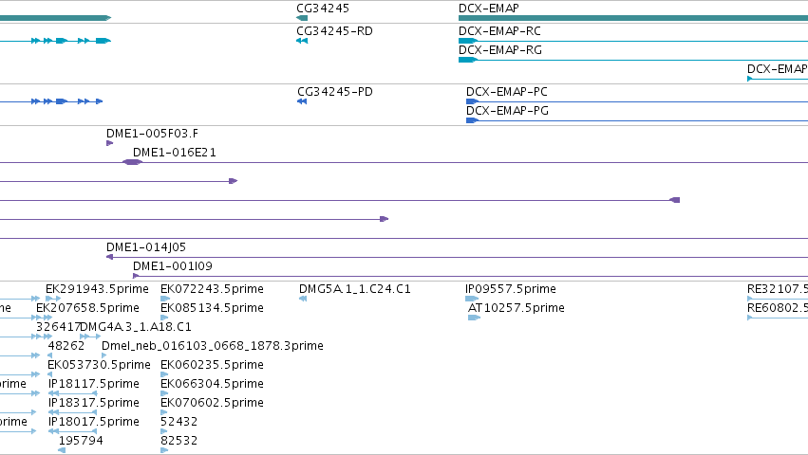Click the 195794 arrow glyph
The image size is (808, 455).
coord(62,450)
